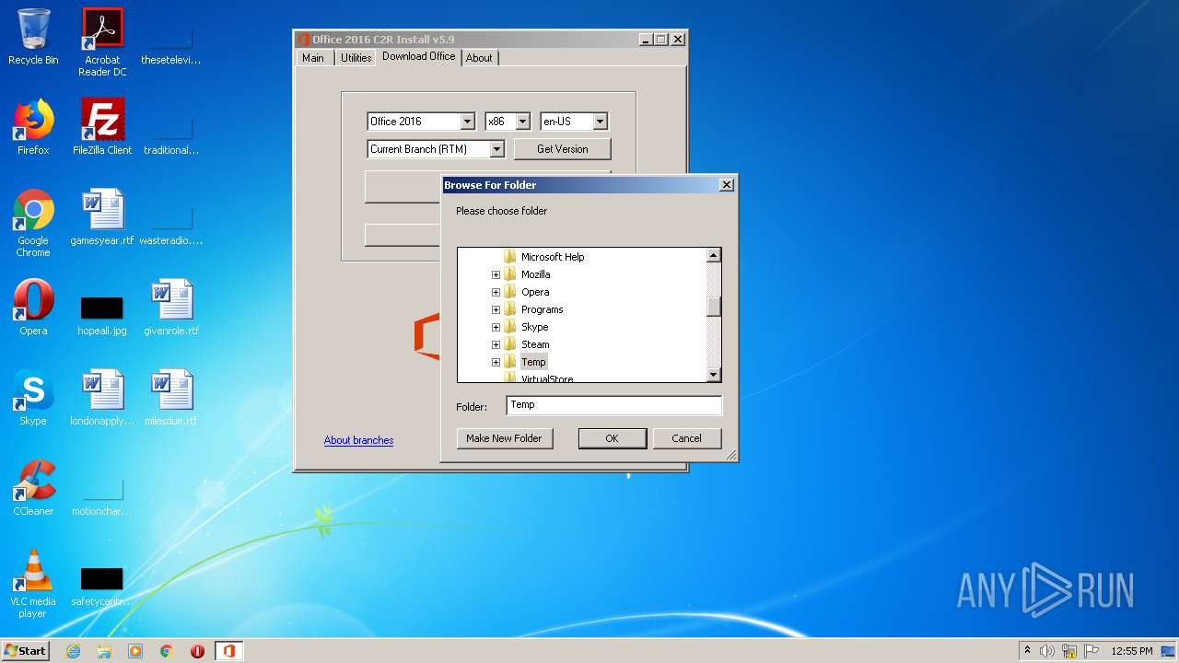Open Chrome from the taskbar
Viewport: 1179px width, 663px height.
click(167, 651)
